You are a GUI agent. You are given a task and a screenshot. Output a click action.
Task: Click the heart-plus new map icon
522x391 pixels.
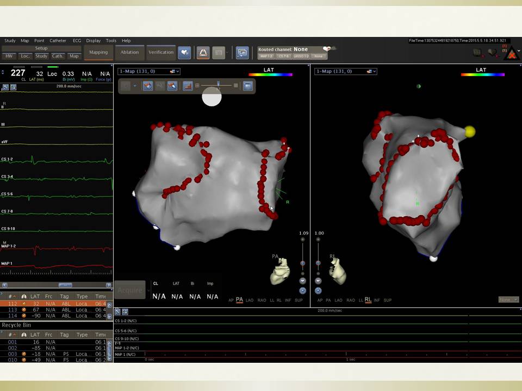click(184, 52)
